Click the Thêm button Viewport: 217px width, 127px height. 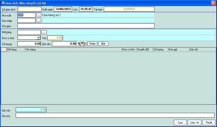92,44
